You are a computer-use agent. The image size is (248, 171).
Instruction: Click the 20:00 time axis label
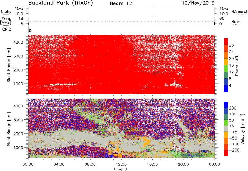coord(184,165)
